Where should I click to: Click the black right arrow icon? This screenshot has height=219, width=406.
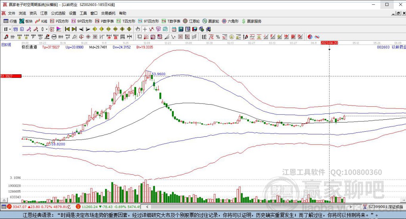click(88, 29)
